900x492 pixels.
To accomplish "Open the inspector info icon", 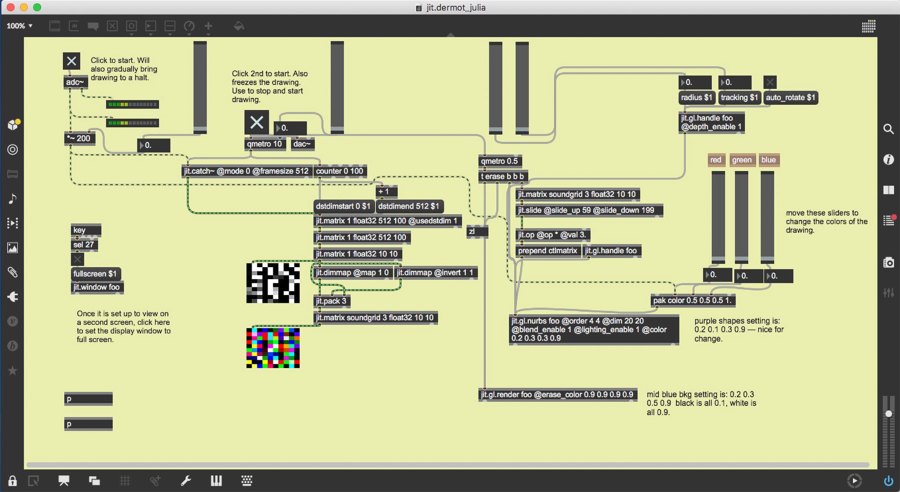I will (x=888, y=160).
